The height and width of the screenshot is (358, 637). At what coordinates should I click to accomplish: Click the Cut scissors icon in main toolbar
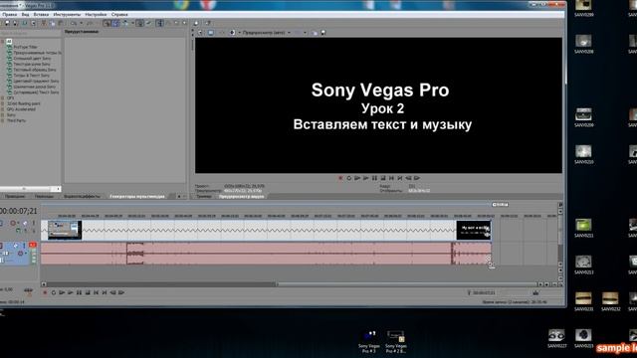pos(44,23)
